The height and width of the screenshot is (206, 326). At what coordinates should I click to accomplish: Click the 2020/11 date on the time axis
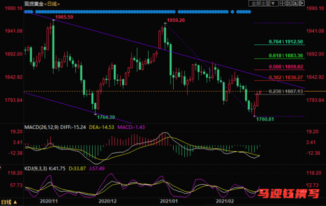pos(49,201)
